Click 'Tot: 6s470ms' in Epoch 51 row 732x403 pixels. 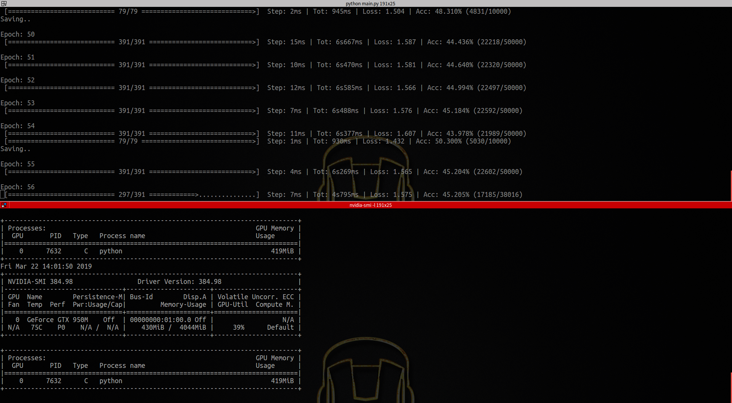[340, 65]
